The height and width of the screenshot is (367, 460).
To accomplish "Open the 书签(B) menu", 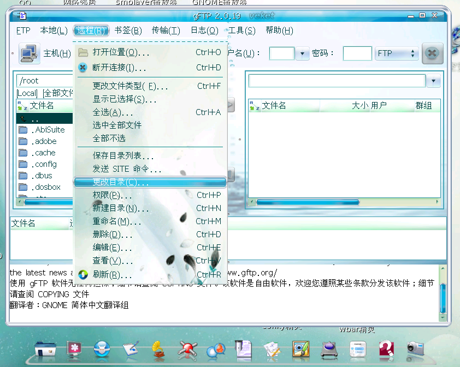I will (x=128, y=31).
